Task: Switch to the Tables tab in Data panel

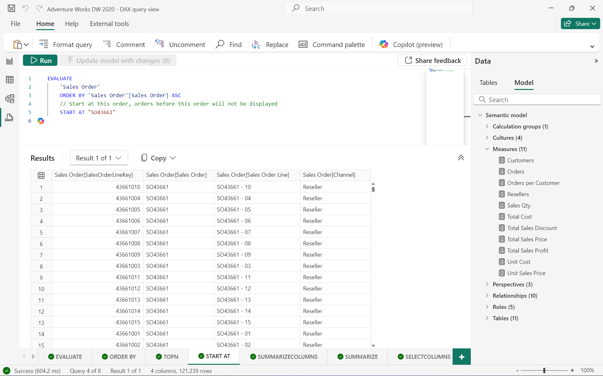Action: (488, 82)
